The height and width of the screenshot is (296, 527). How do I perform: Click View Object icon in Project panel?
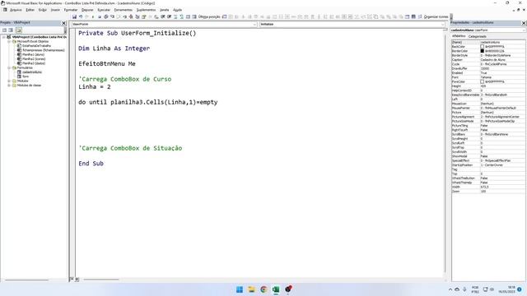point(11,30)
